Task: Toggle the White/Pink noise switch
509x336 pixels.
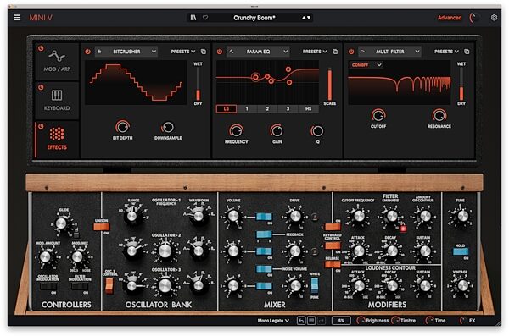Action: [x=314, y=285]
